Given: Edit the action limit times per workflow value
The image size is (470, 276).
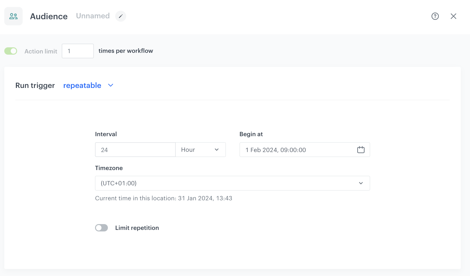Looking at the screenshot, I should coord(77,51).
